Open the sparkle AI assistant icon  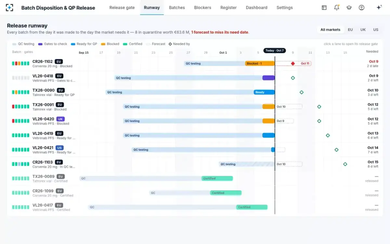(x=379, y=7)
